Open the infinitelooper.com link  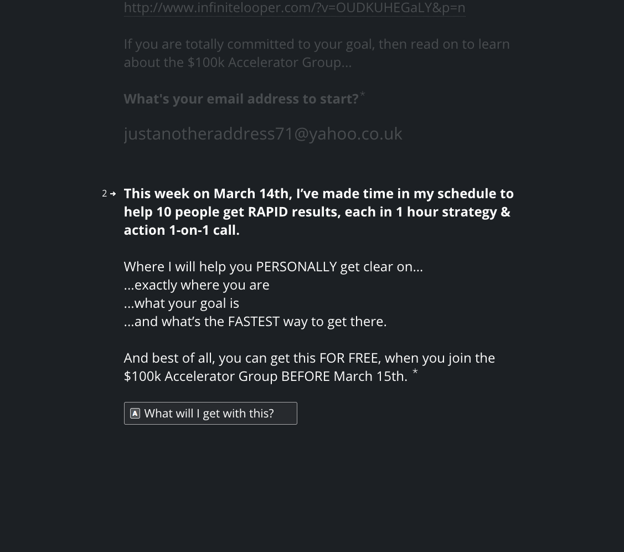(x=294, y=8)
